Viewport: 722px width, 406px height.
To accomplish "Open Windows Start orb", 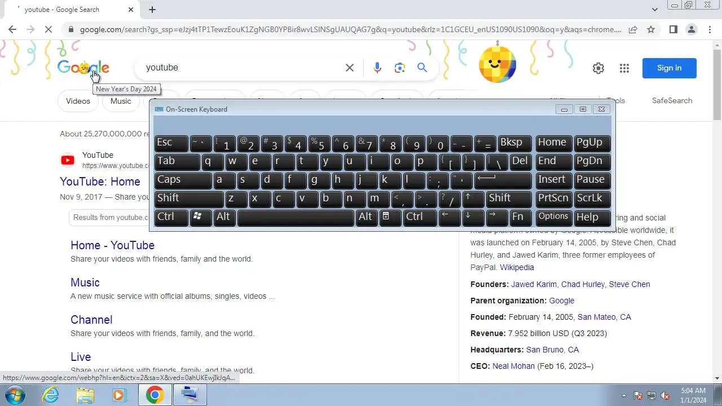I will click(x=14, y=395).
